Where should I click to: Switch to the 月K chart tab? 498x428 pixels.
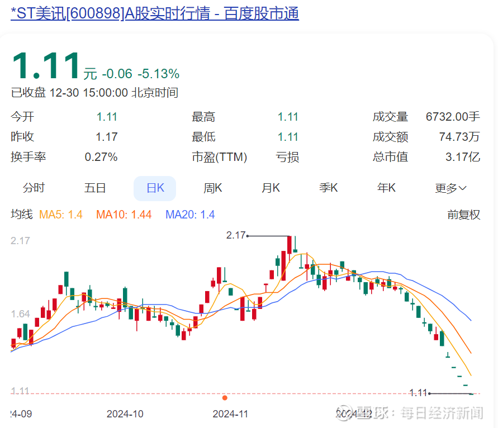(271, 188)
